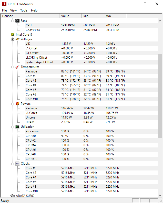Click the ADATA SU800 drive icon
163x203 pixels.
13,196
